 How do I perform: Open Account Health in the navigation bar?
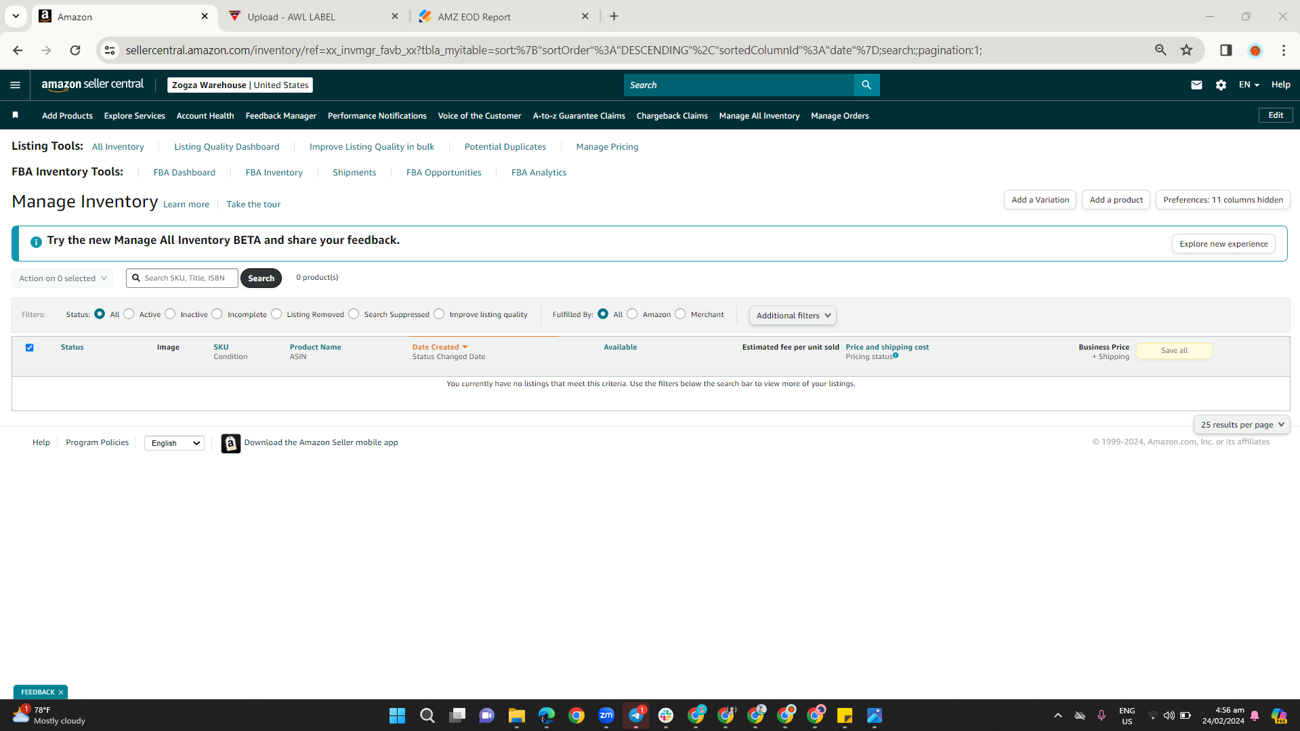click(205, 116)
